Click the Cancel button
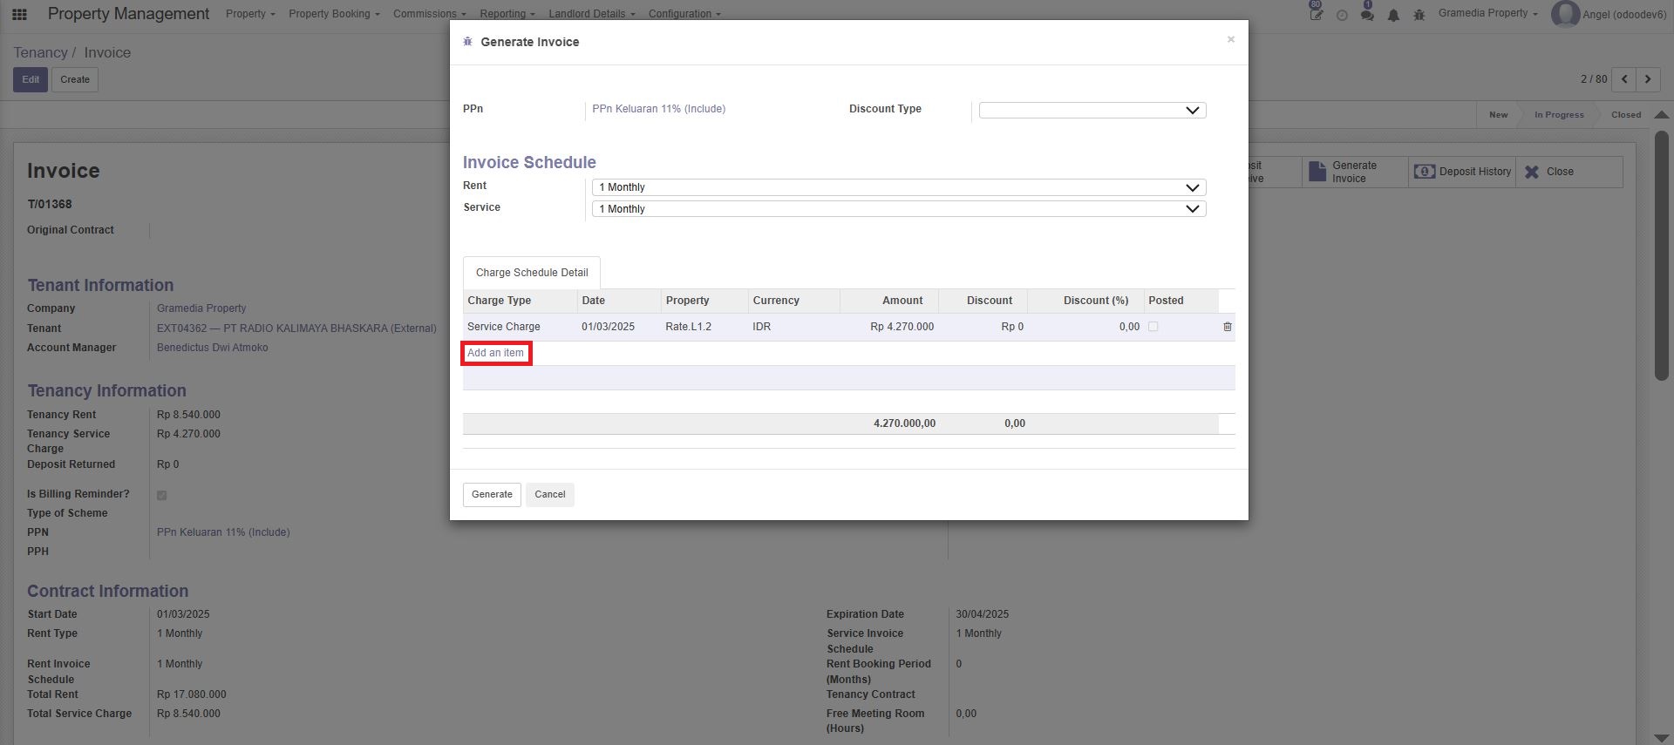1674x745 pixels. pyautogui.click(x=550, y=495)
